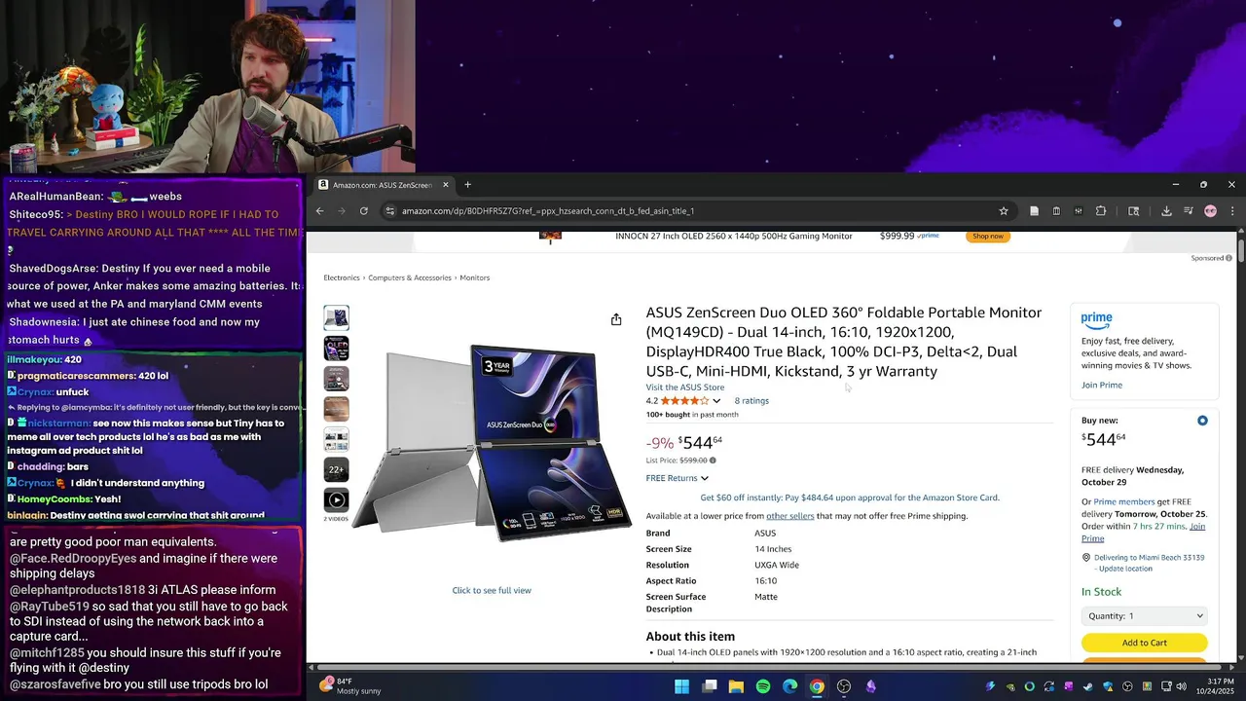Image resolution: width=1246 pixels, height=701 pixels.
Task: Select the fourth product thumbnail with the brown image
Action: click(336, 409)
